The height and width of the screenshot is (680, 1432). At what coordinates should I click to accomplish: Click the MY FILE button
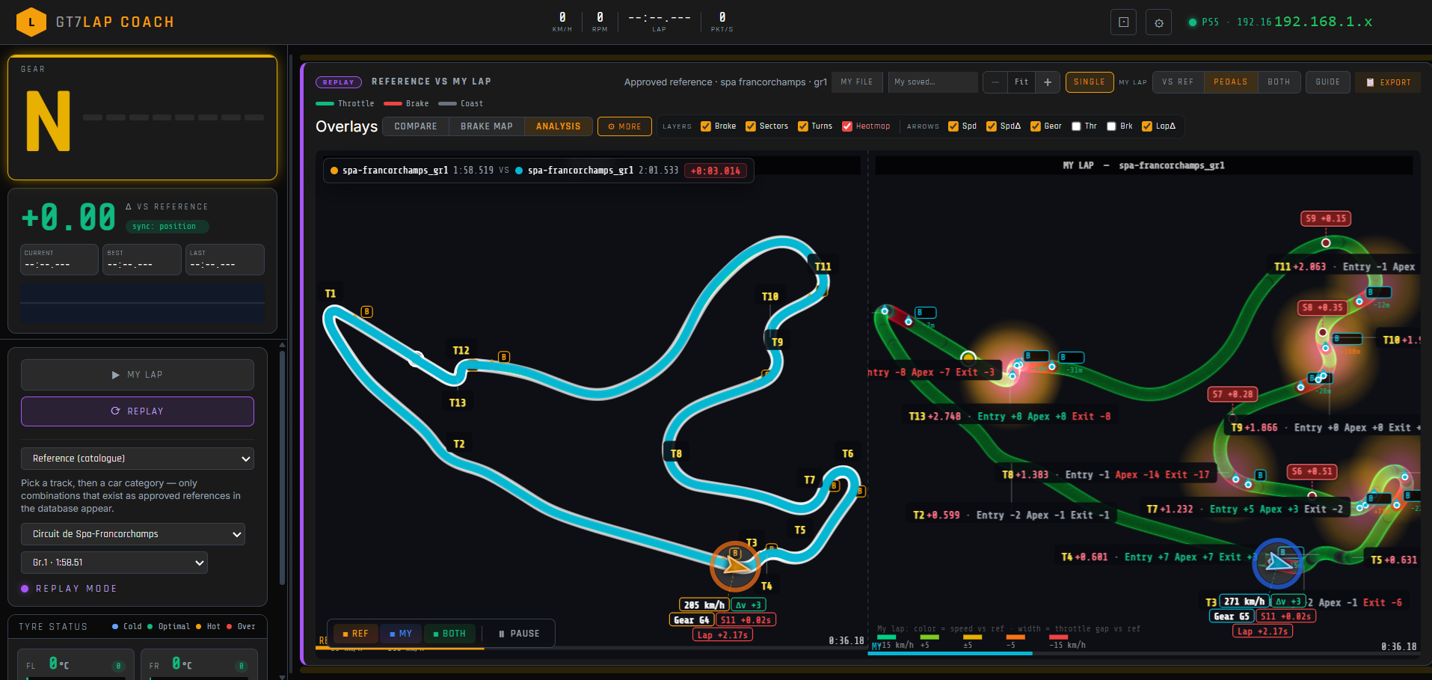(857, 82)
